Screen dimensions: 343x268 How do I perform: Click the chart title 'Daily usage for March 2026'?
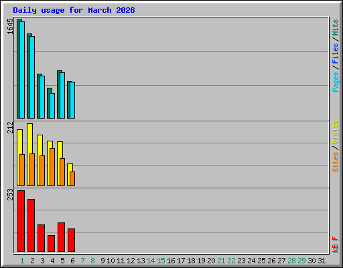point(74,11)
